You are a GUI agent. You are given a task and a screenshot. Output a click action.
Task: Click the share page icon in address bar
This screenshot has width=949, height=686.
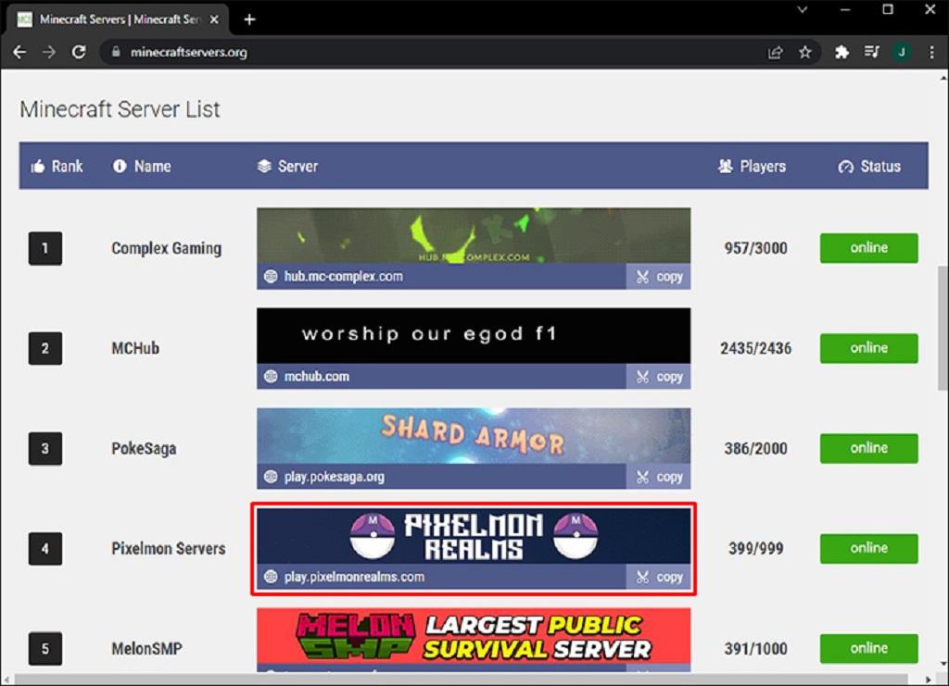click(x=776, y=53)
